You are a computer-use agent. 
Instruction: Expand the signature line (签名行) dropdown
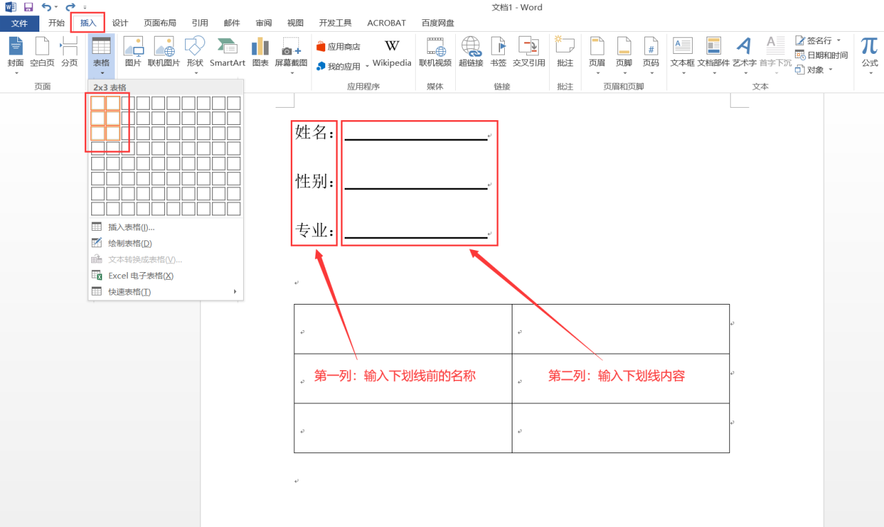coord(839,41)
